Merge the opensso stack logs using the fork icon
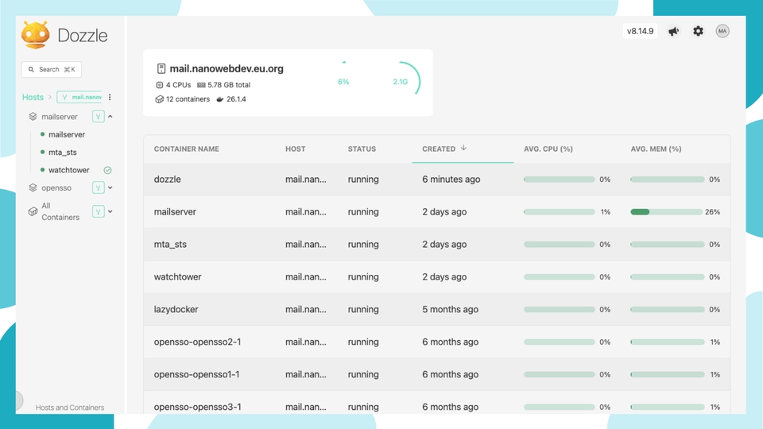 [x=99, y=187]
